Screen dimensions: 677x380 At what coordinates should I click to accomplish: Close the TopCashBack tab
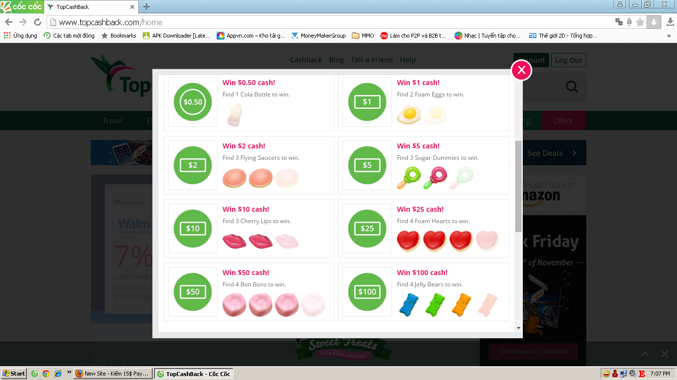click(x=132, y=7)
